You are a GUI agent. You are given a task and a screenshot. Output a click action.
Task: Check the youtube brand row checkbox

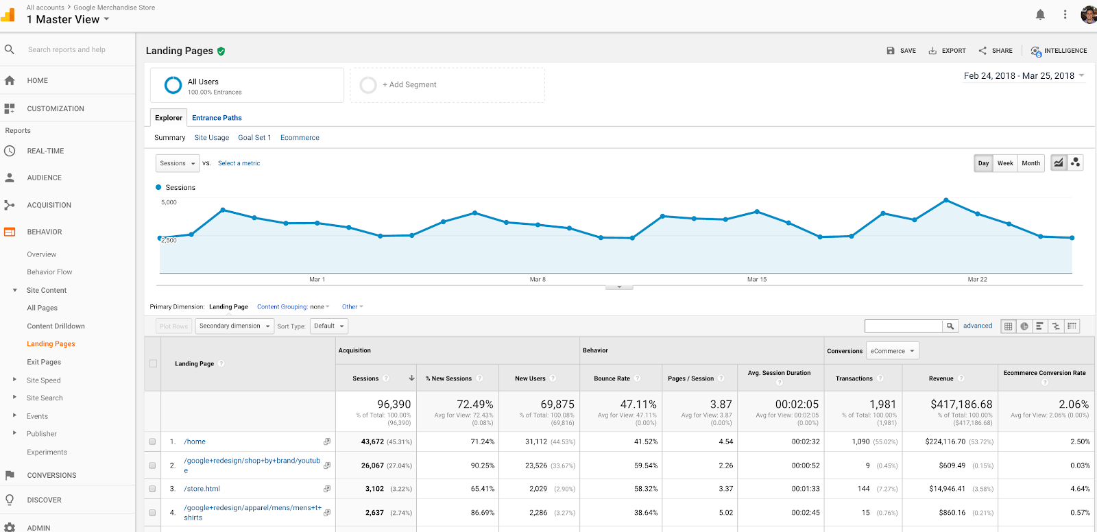(152, 465)
